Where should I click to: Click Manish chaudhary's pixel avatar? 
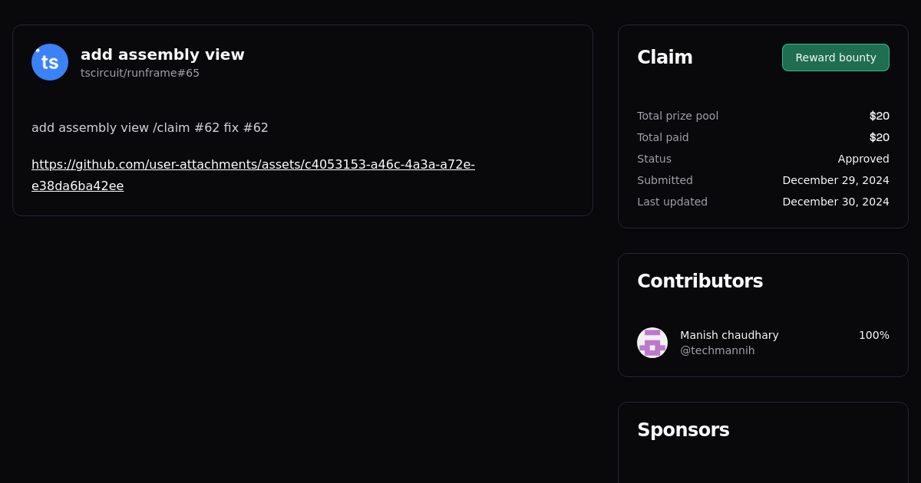point(652,343)
